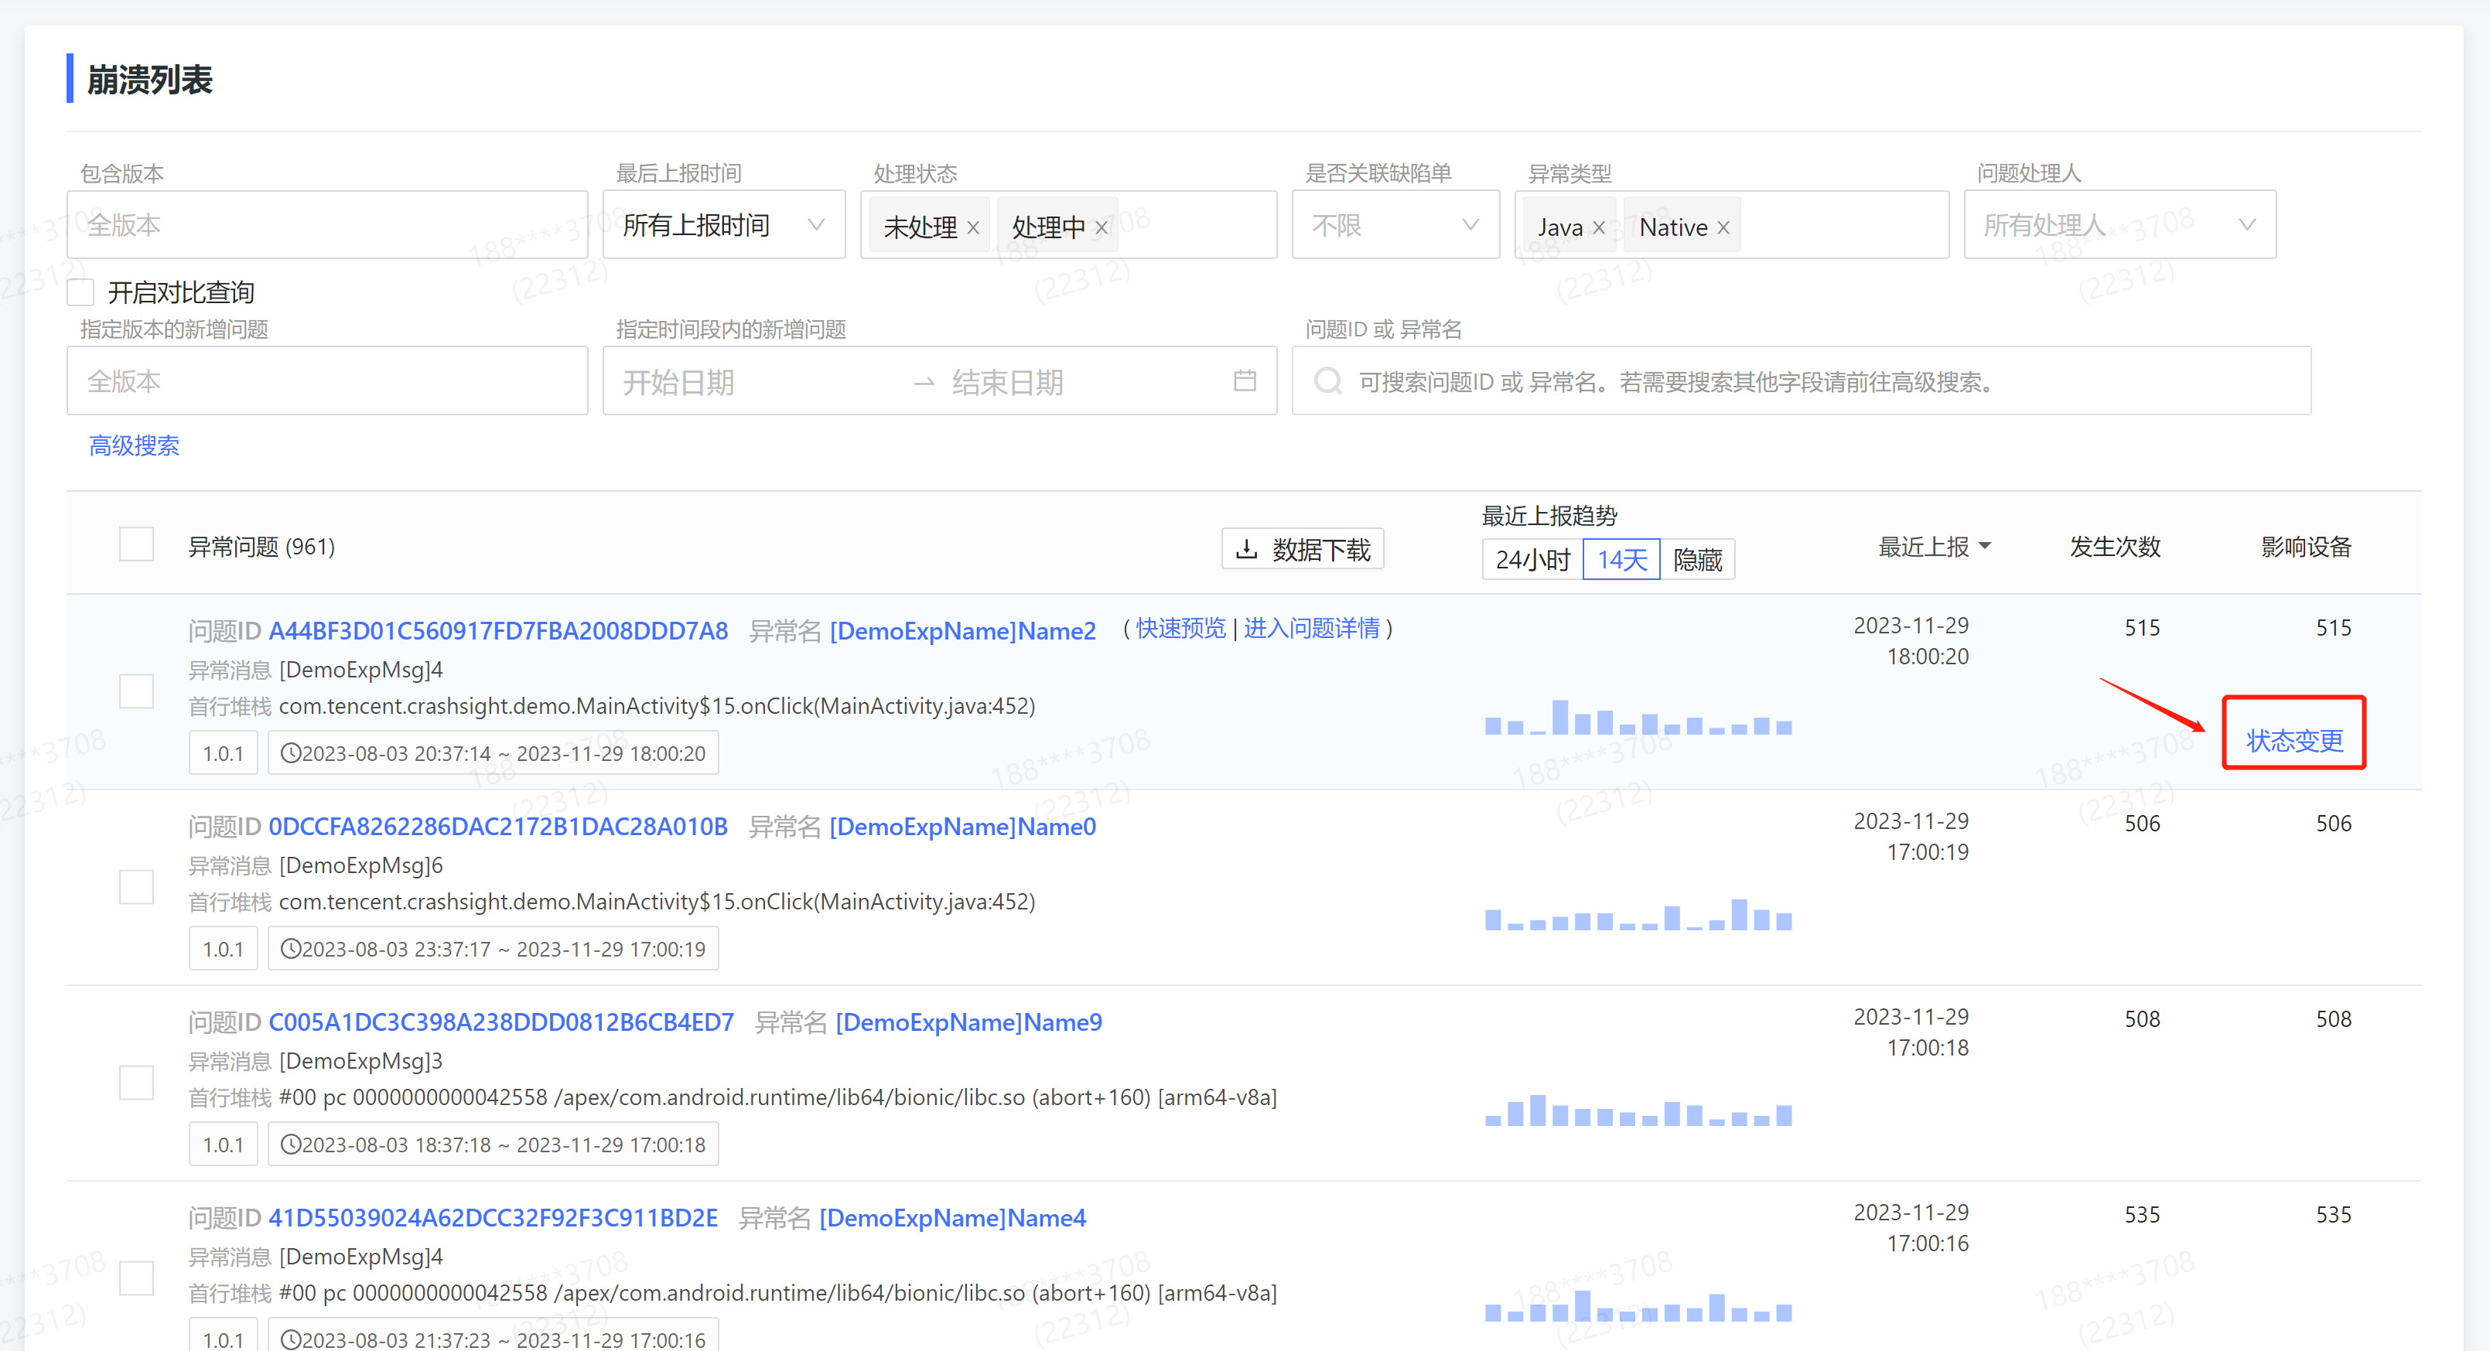Open exception name [DemoExpName]Name0
Screen dimensions: 2490x1351
click(x=963, y=827)
